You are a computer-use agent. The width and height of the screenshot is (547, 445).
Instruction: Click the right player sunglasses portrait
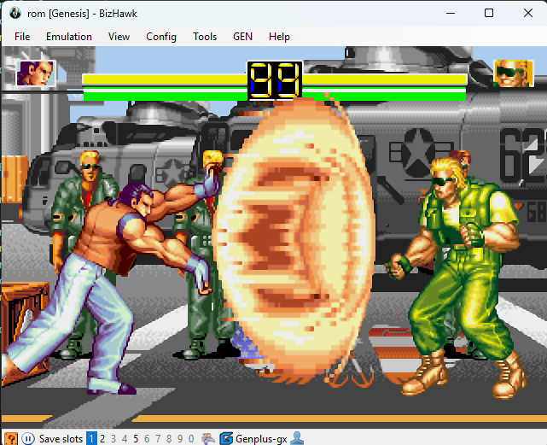point(514,73)
